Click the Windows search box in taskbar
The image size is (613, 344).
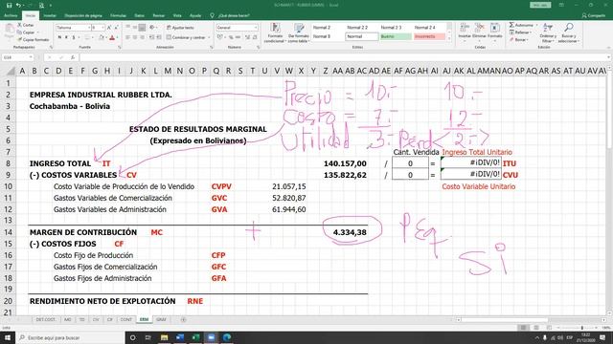(x=70, y=337)
